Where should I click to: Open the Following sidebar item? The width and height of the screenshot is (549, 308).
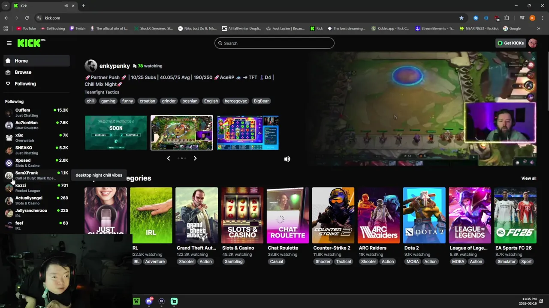(36, 84)
